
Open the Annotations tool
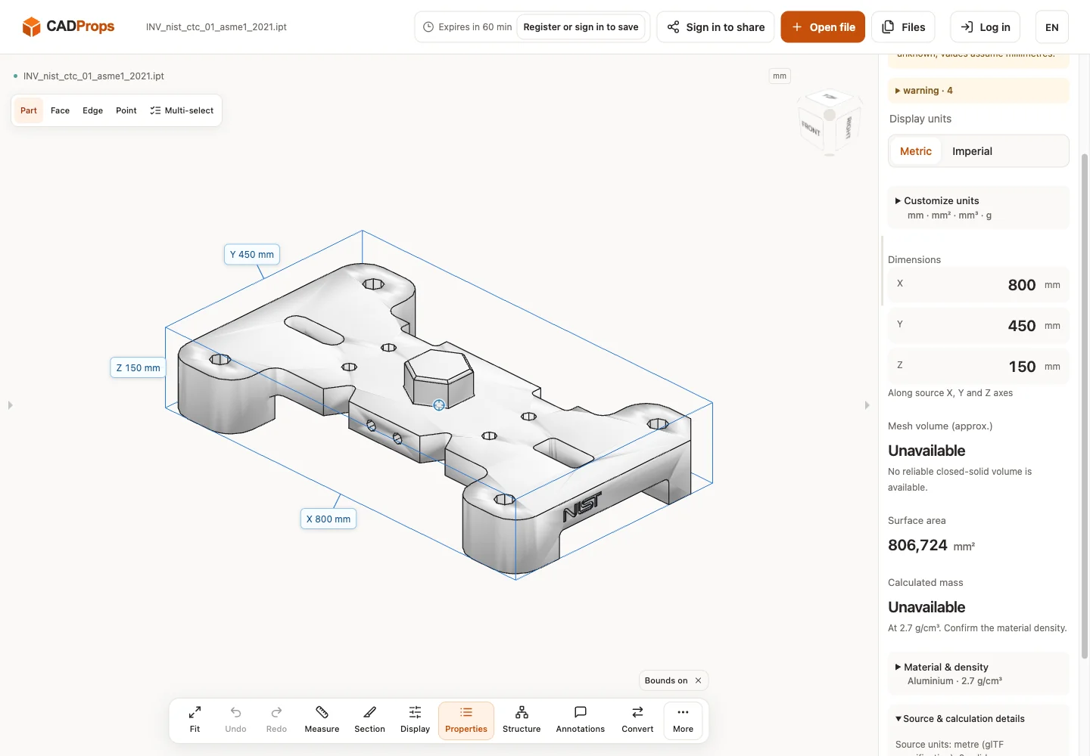(581, 720)
